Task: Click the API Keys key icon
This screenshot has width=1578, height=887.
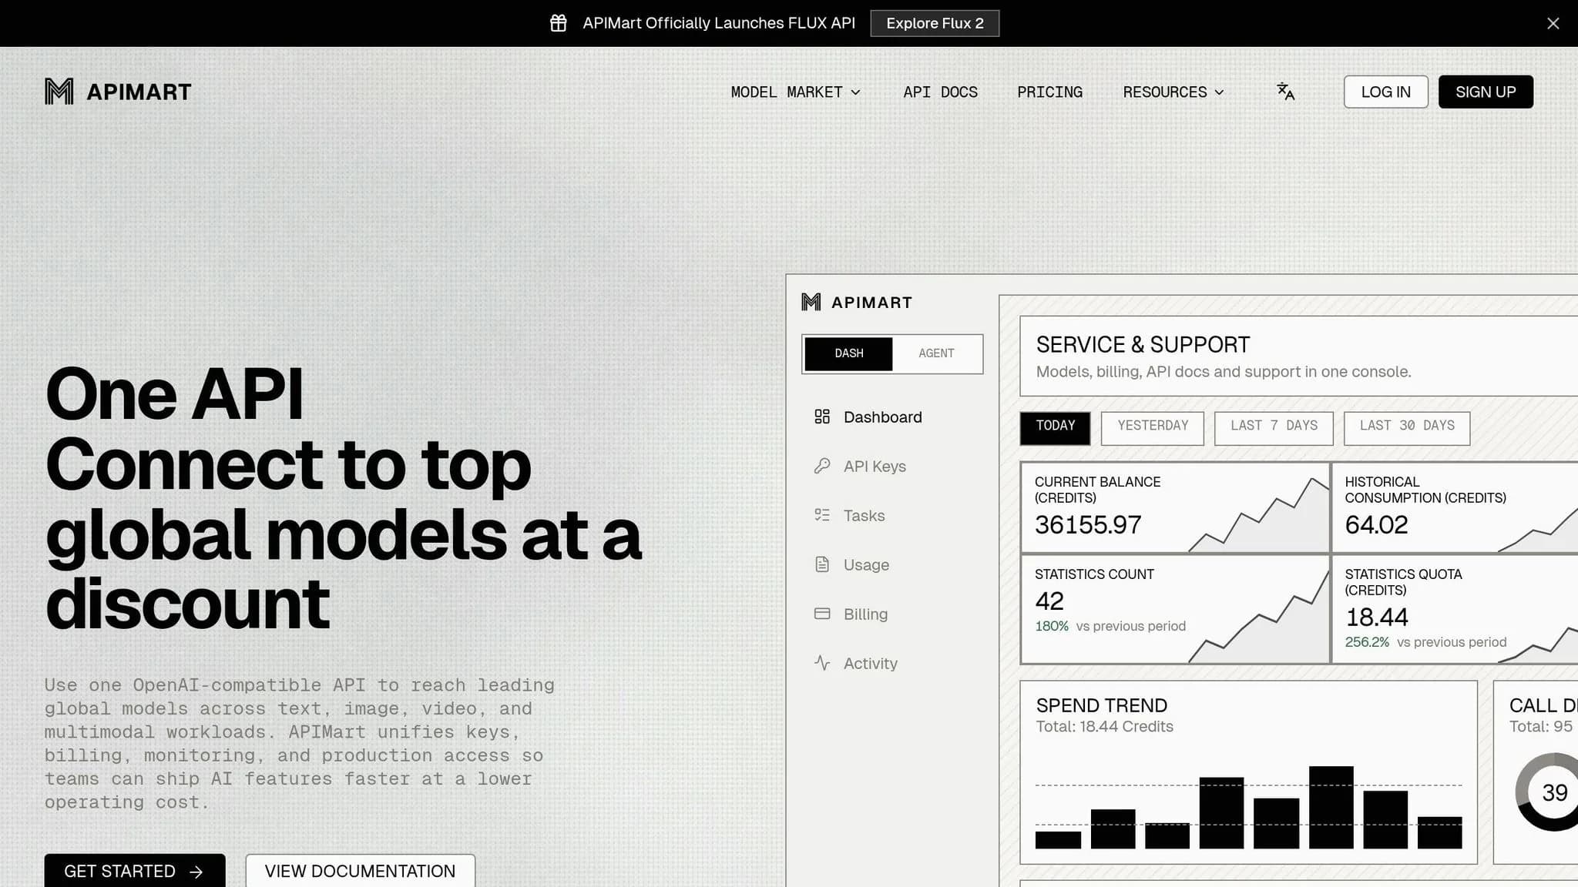Action: point(822,466)
